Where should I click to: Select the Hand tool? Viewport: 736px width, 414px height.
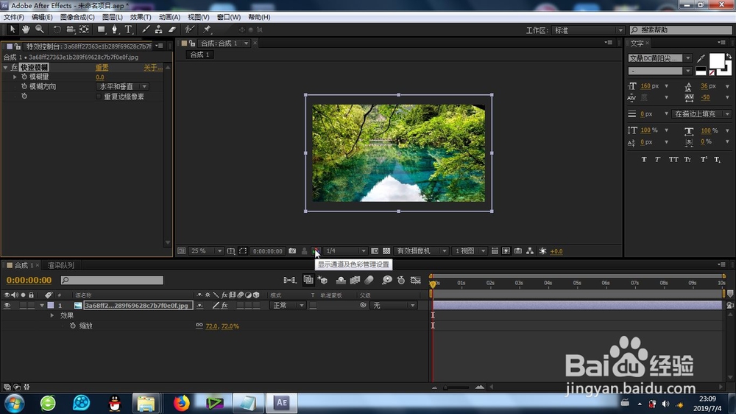tap(26, 29)
